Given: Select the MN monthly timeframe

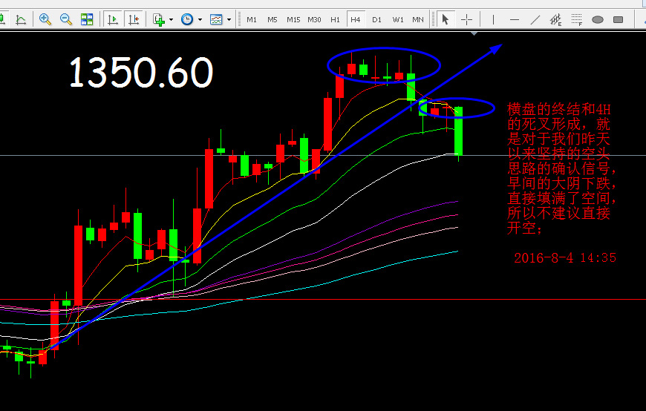Looking at the screenshot, I should point(418,19).
